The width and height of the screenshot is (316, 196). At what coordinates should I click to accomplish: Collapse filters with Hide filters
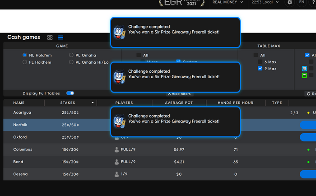179,94
